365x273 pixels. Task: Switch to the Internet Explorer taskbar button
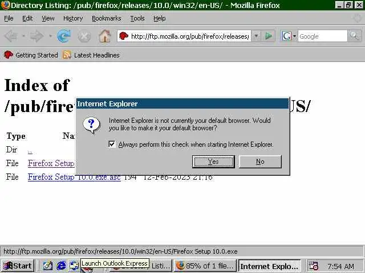pos(269,266)
